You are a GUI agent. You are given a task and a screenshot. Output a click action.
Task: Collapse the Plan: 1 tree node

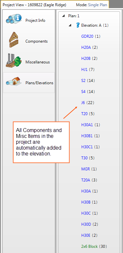click(64, 16)
